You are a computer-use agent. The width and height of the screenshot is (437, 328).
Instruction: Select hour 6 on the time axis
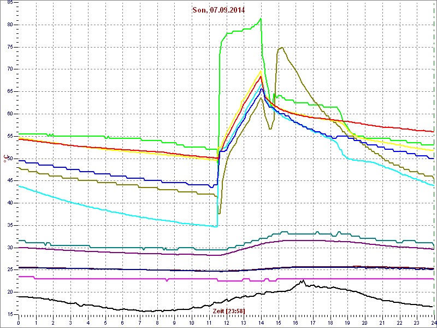tap(122, 323)
